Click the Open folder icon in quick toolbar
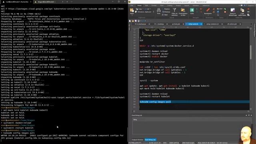 click(133, 21)
